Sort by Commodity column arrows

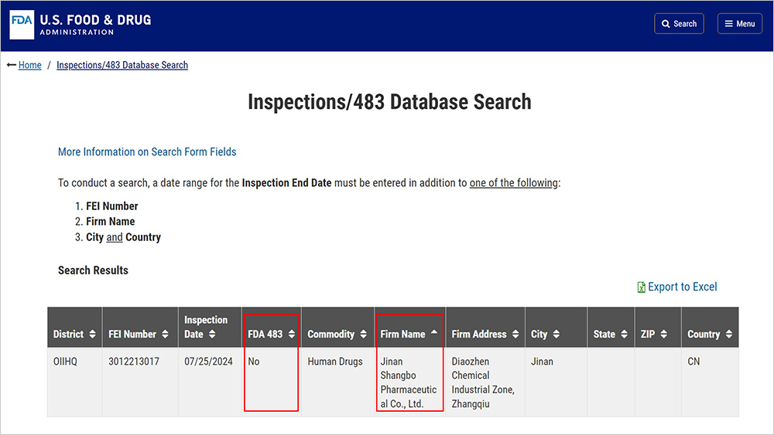coord(363,334)
